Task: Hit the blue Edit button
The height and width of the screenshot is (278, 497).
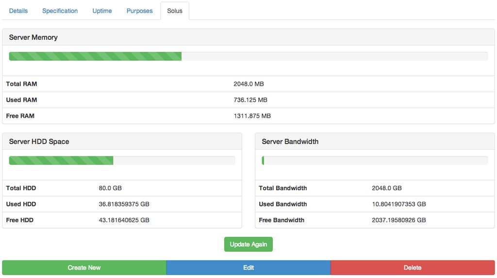Action: coord(248,268)
